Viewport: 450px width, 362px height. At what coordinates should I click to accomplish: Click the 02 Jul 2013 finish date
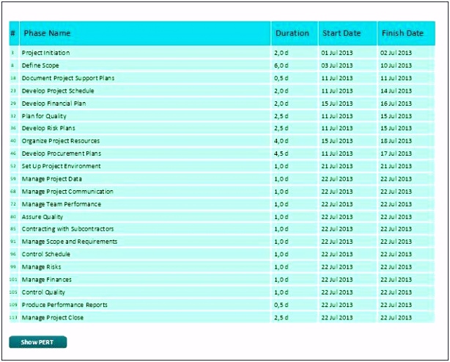point(396,53)
